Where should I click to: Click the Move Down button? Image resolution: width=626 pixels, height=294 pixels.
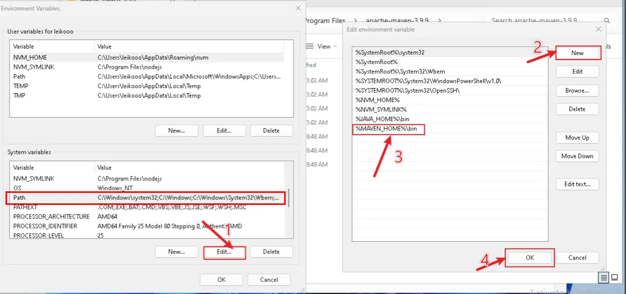coord(577,156)
